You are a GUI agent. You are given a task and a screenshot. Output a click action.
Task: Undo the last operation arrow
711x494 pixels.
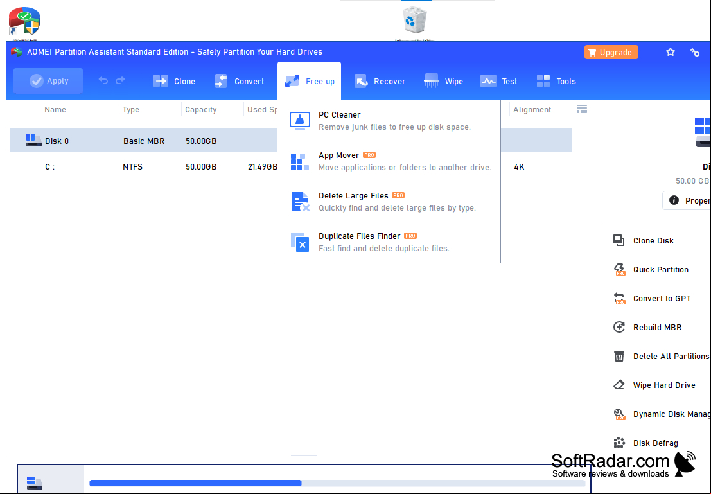tap(103, 81)
